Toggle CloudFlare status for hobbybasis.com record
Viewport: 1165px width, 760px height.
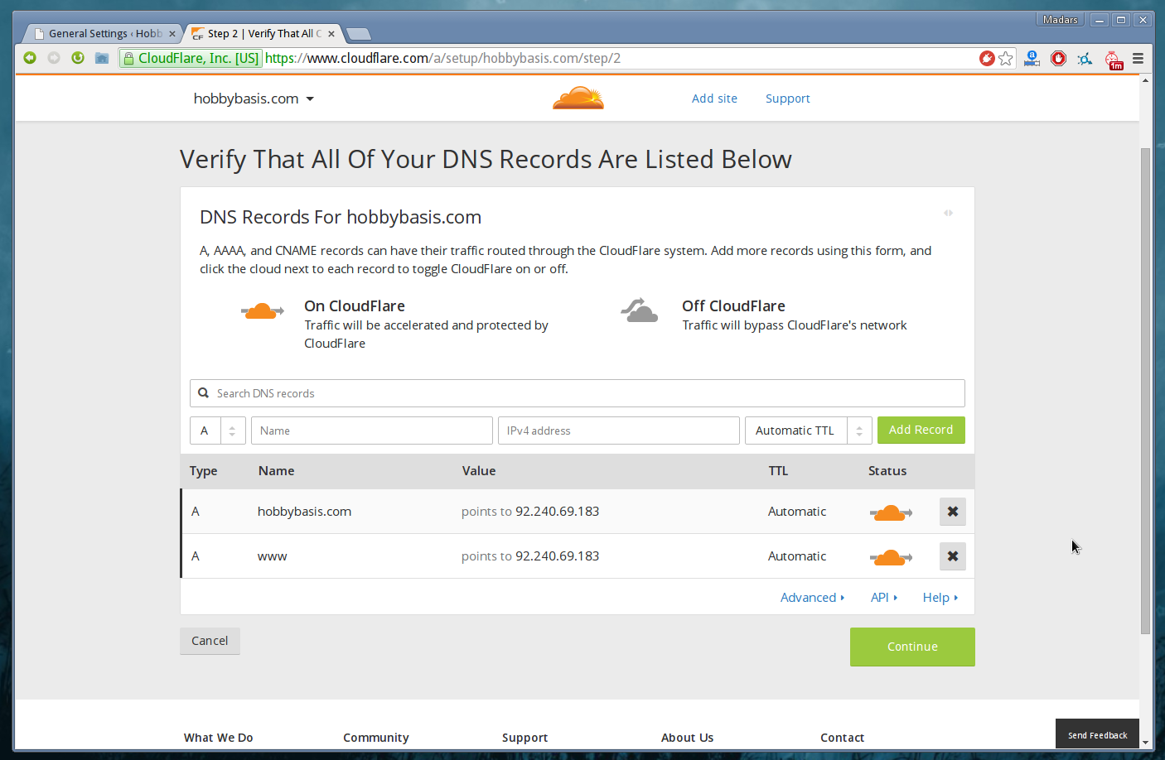pos(891,512)
